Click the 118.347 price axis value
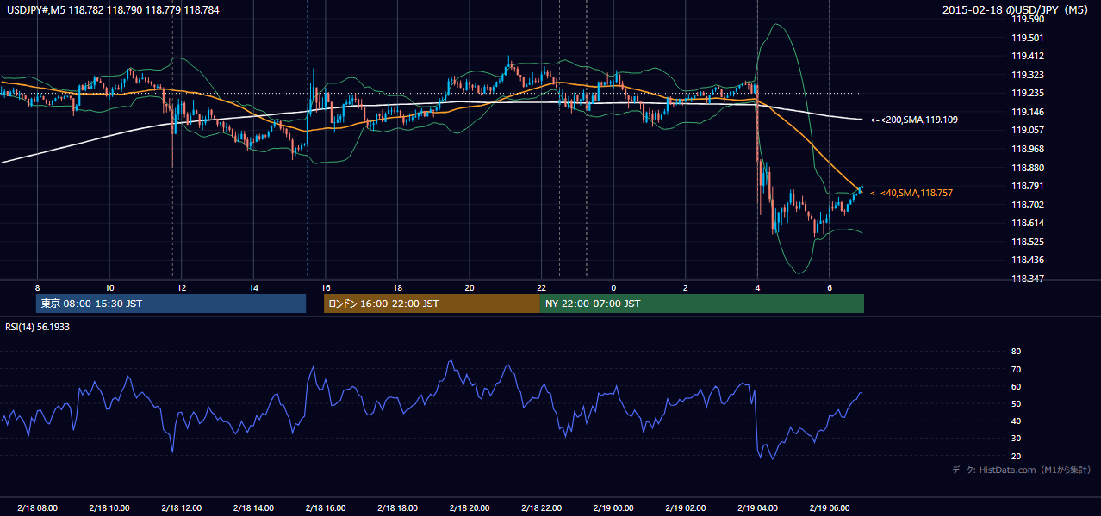Image resolution: width=1101 pixels, height=516 pixels. 1029,279
